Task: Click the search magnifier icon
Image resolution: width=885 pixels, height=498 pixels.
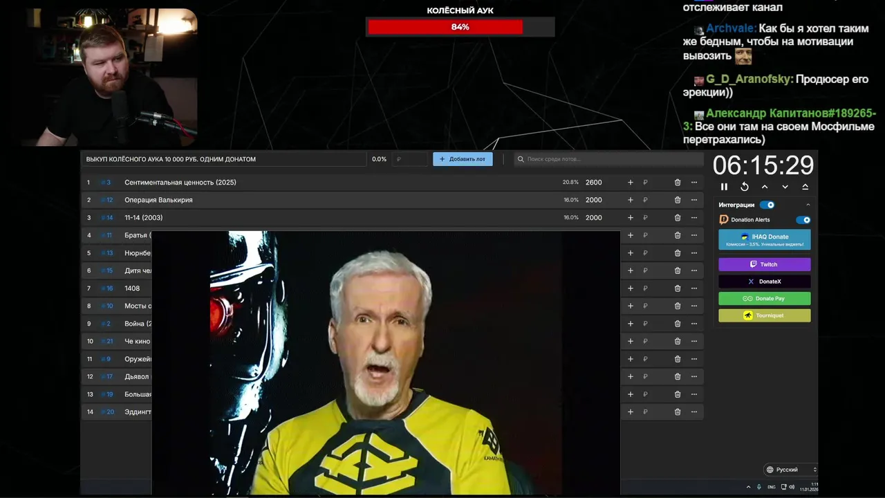Action: [521, 159]
